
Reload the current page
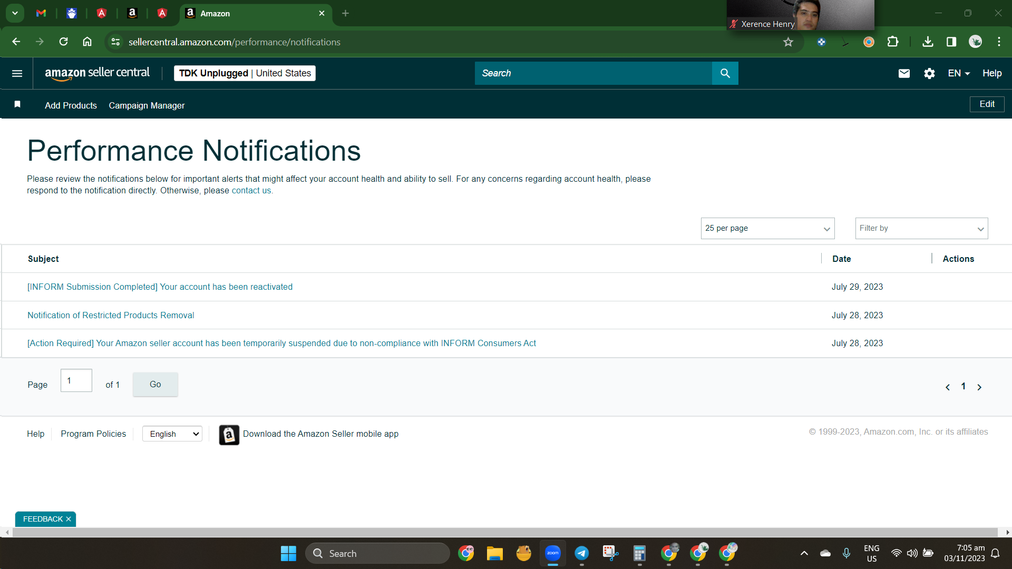tap(63, 42)
